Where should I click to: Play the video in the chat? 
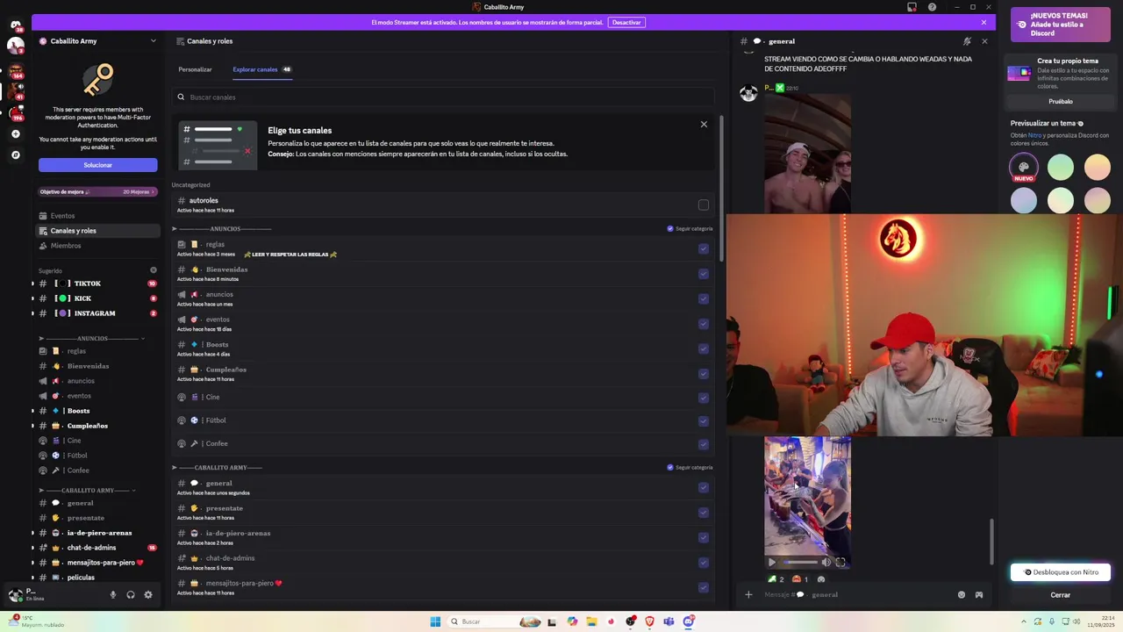(x=772, y=562)
